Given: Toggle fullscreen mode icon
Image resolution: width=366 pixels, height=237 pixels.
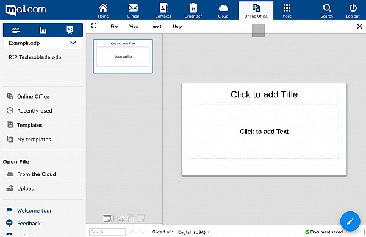Looking at the screenshot, I should coord(94,26).
